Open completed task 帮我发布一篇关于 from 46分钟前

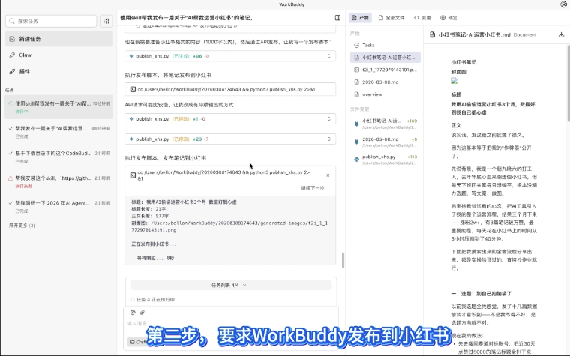[x=59, y=132]
